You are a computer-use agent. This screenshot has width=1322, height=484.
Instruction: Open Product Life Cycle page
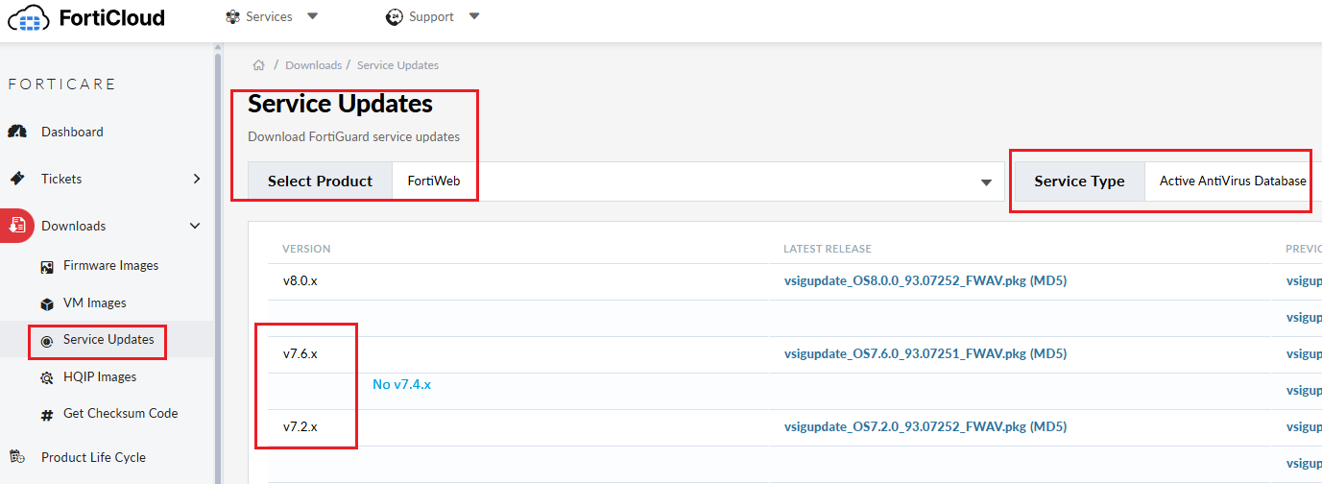click(93, 457)
